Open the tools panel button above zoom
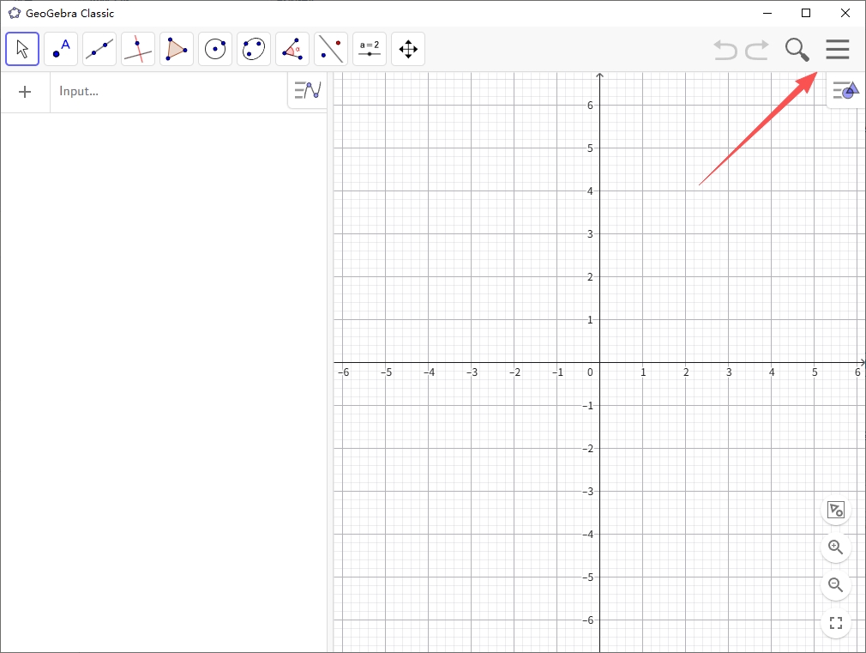 point(836,510)
